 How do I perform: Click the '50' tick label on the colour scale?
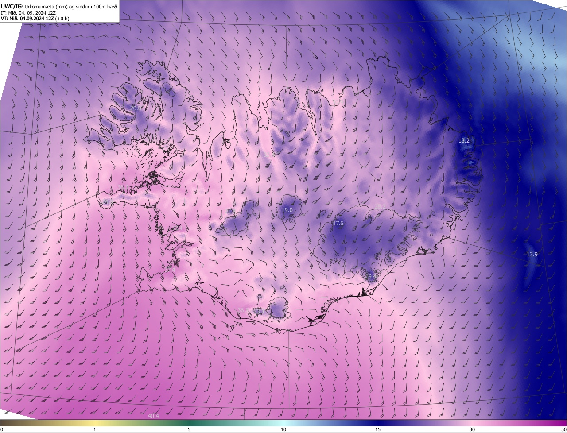pos(563,429)
